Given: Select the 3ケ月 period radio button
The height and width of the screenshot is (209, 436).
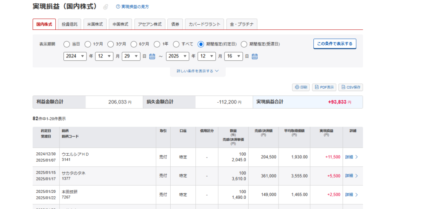Looking at the screenshot, I should coord(110,44).
